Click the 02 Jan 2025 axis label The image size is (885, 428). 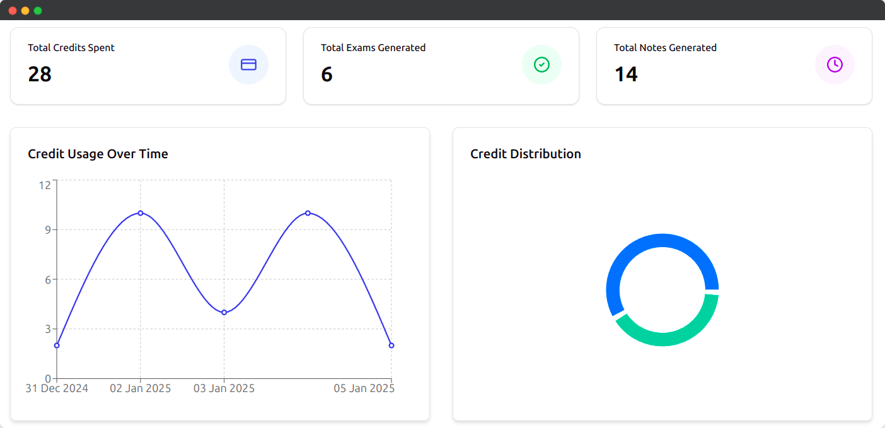(x=141, y=388)
